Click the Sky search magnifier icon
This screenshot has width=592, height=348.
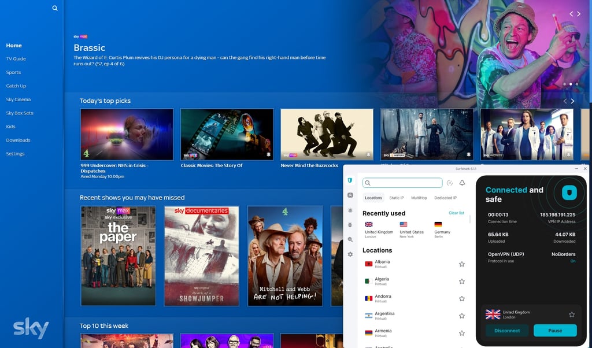(x=55, y=8)
